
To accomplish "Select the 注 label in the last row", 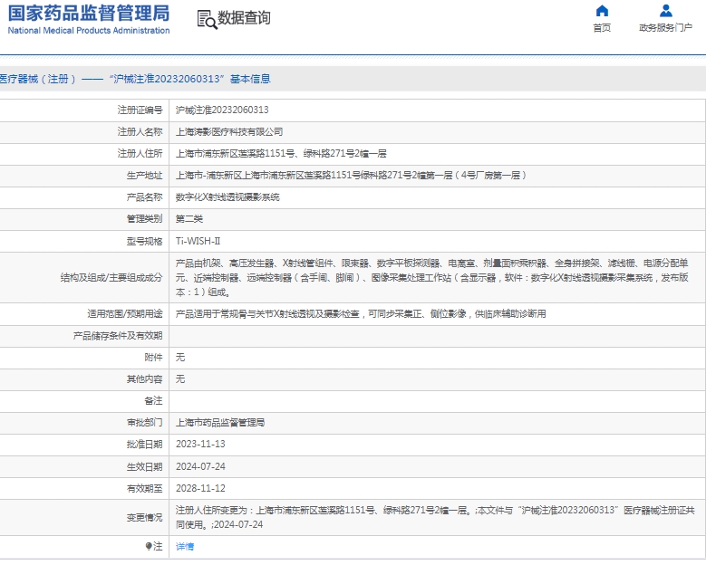I will (154, 547).
